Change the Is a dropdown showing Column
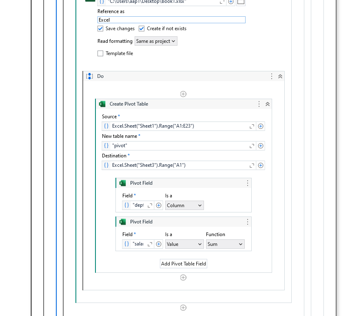The width and height of the screenshot is (350, 316). (184, 205)
